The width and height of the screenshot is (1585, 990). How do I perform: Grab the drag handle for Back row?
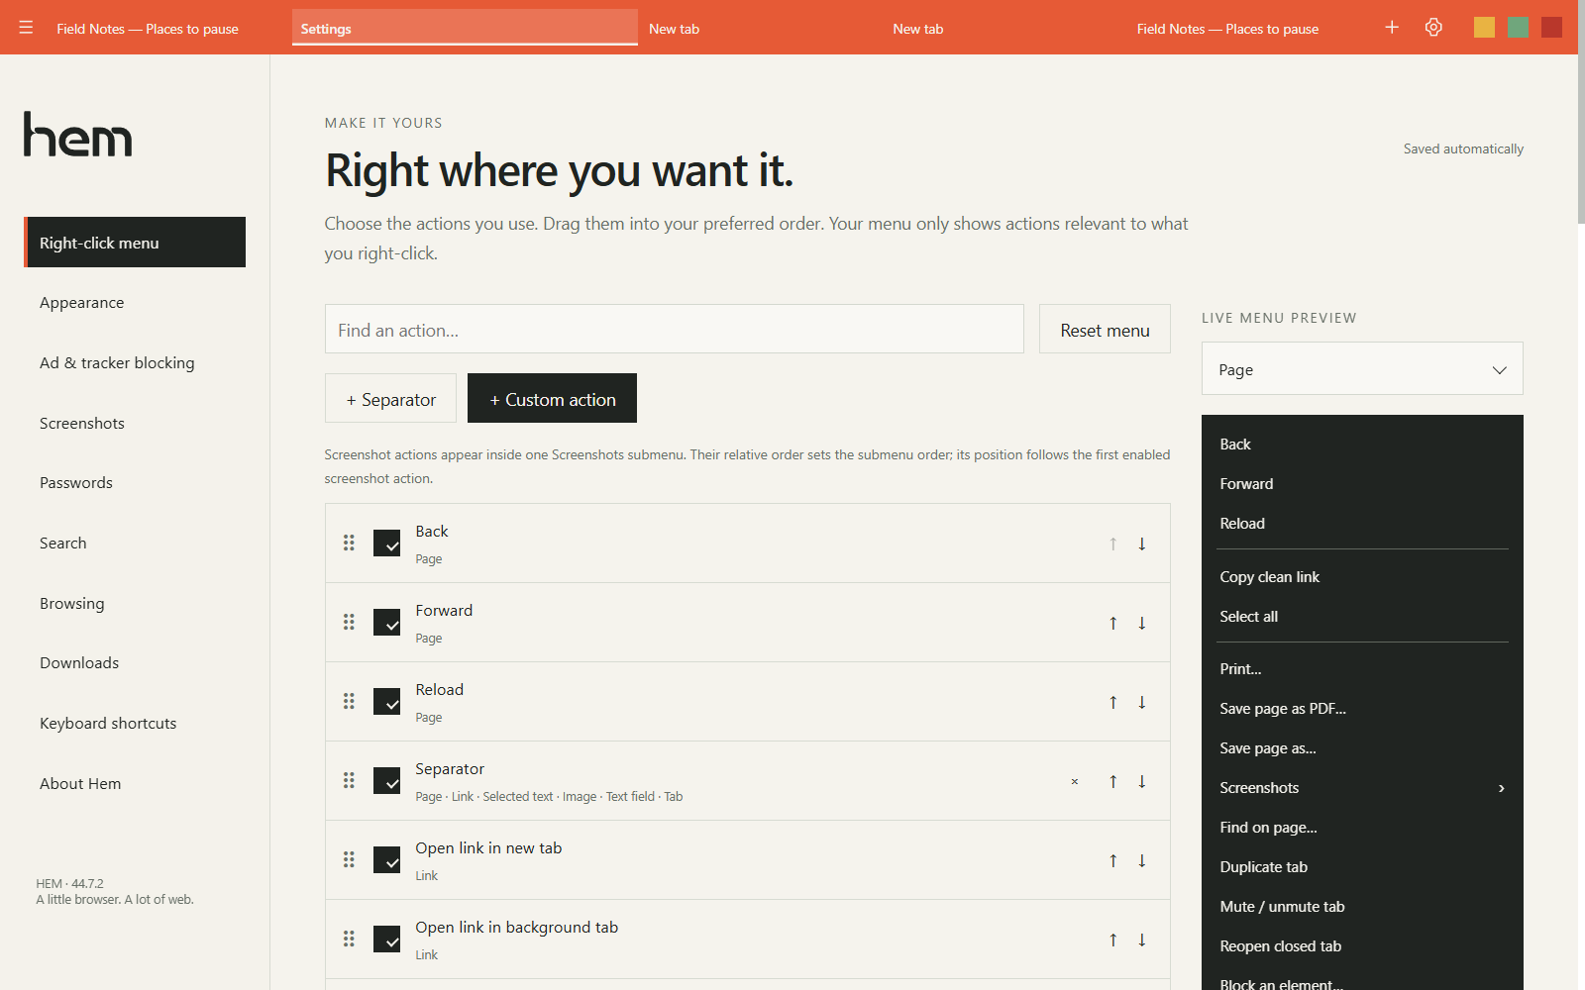(349, 543)
